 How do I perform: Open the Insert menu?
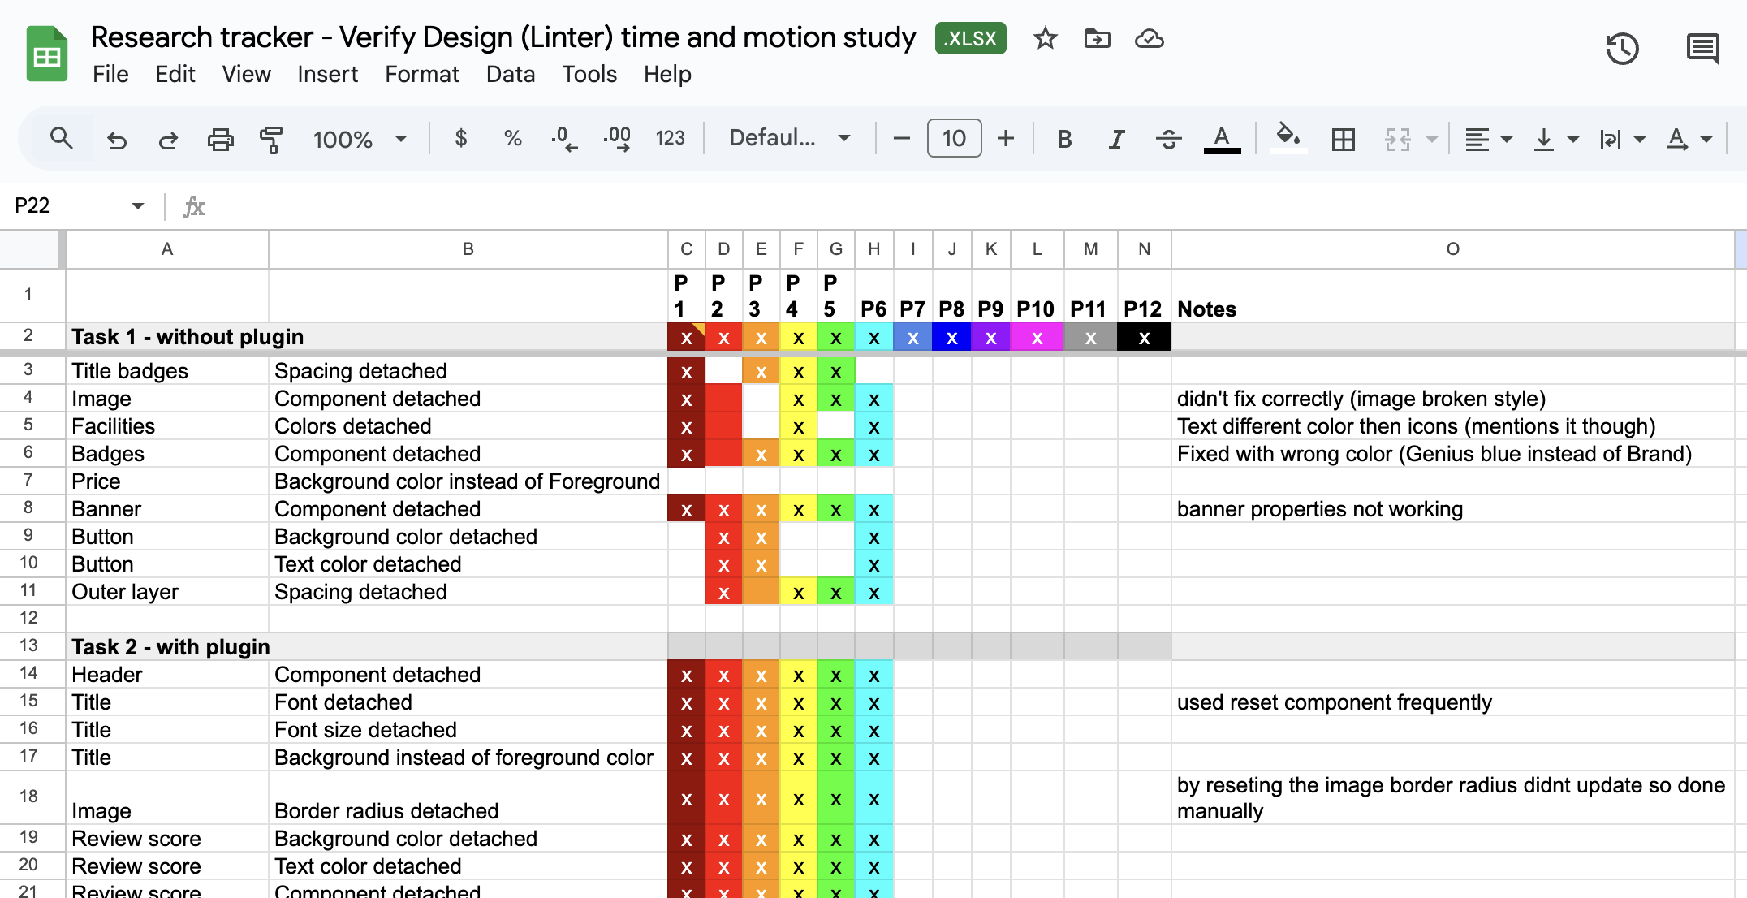[327, 74]
